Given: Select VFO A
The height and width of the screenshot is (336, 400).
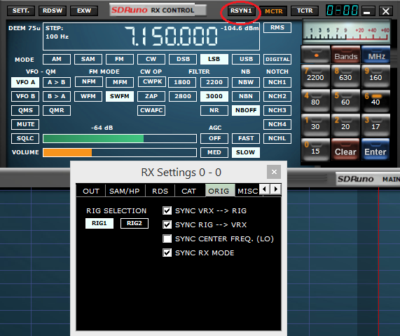Looking at the screenshot, I should pyautogui.click(x=25, y=82).
